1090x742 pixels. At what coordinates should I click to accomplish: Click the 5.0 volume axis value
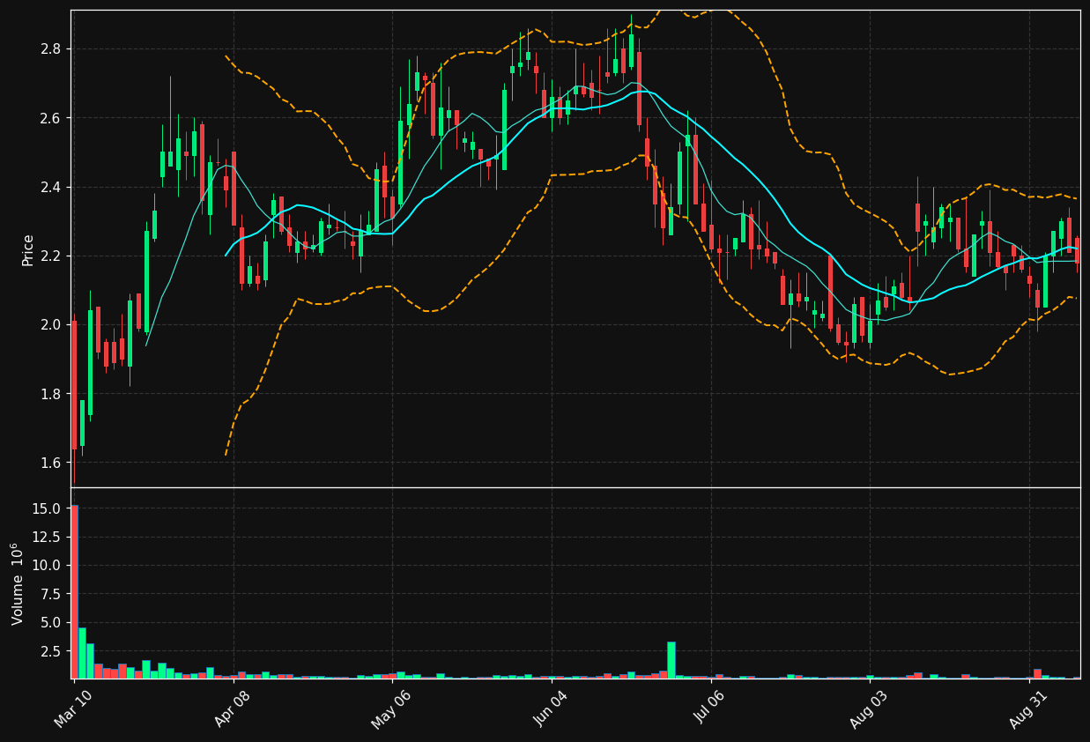click(x=49, y=622)
